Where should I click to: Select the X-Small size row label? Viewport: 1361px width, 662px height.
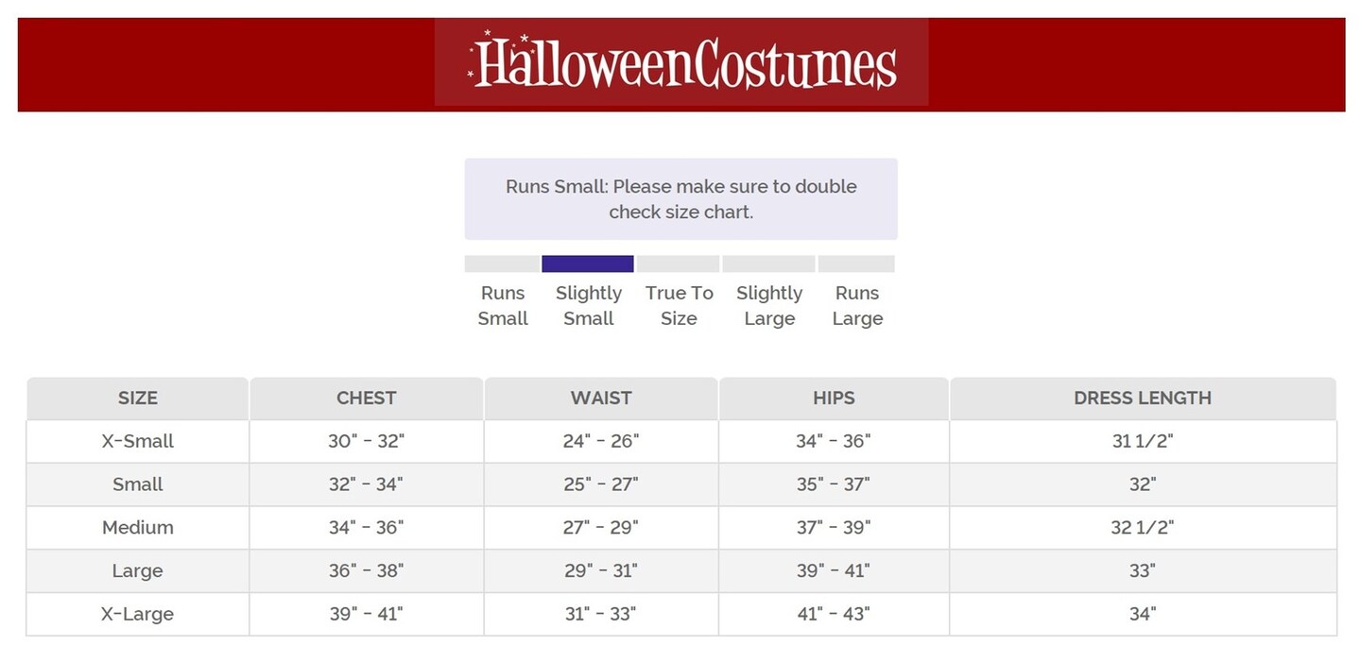138,441
